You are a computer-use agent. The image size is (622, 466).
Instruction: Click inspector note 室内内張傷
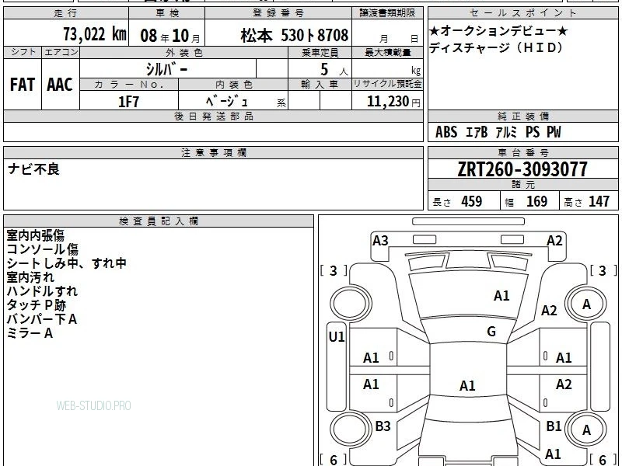pyautogui.click(x=35, y=235)
